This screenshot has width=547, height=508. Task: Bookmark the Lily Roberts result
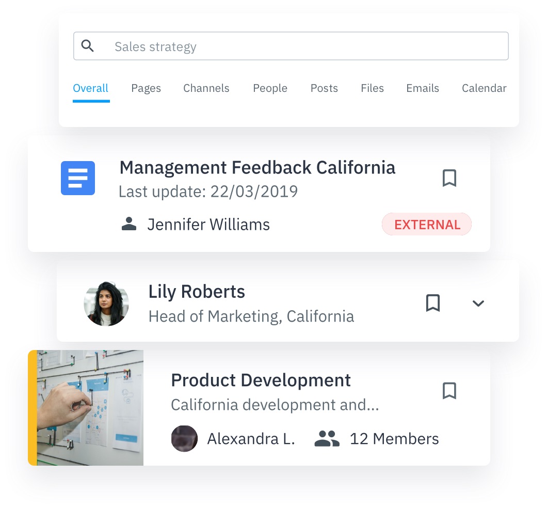(433, 303)
